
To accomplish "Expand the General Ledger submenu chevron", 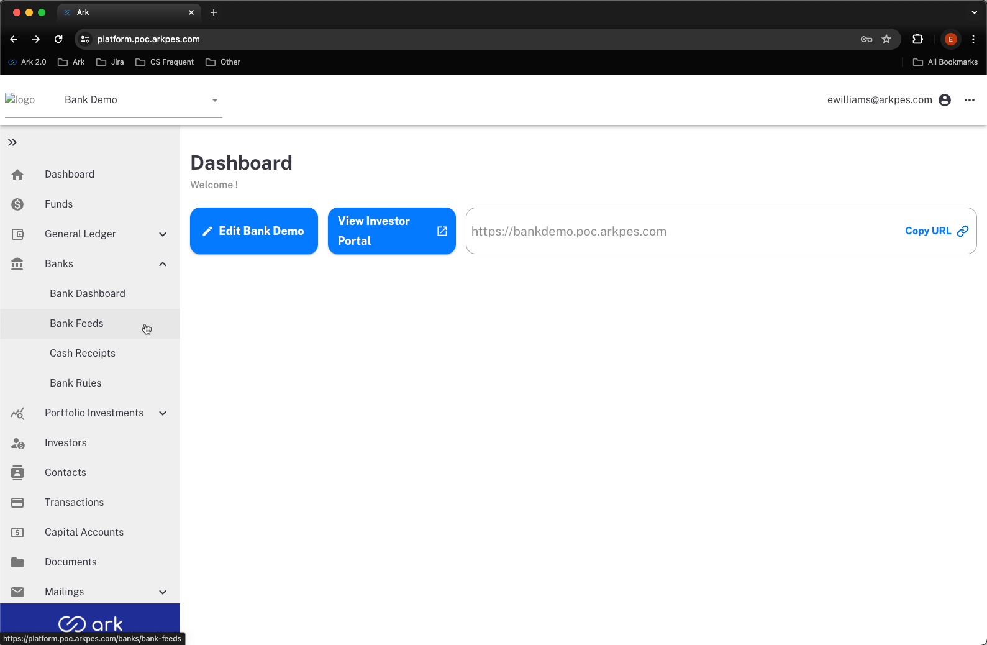I will click(163, 234).
